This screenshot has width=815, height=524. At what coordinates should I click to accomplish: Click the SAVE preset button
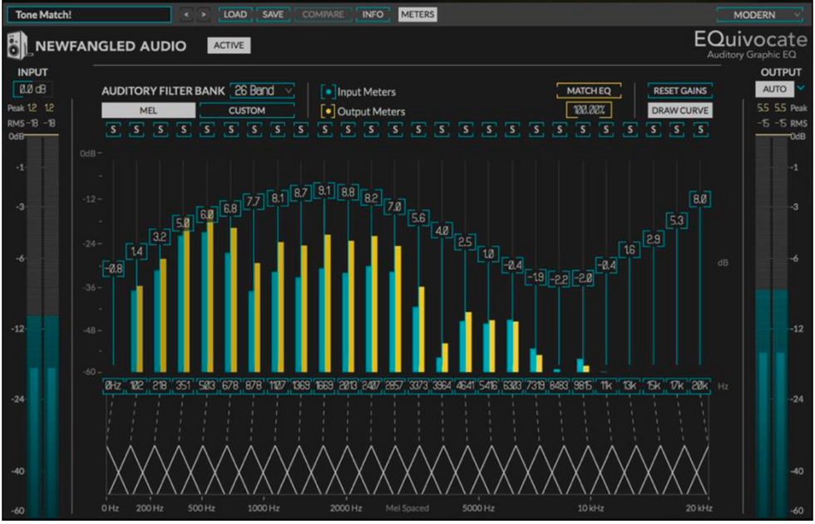point(273,14)
